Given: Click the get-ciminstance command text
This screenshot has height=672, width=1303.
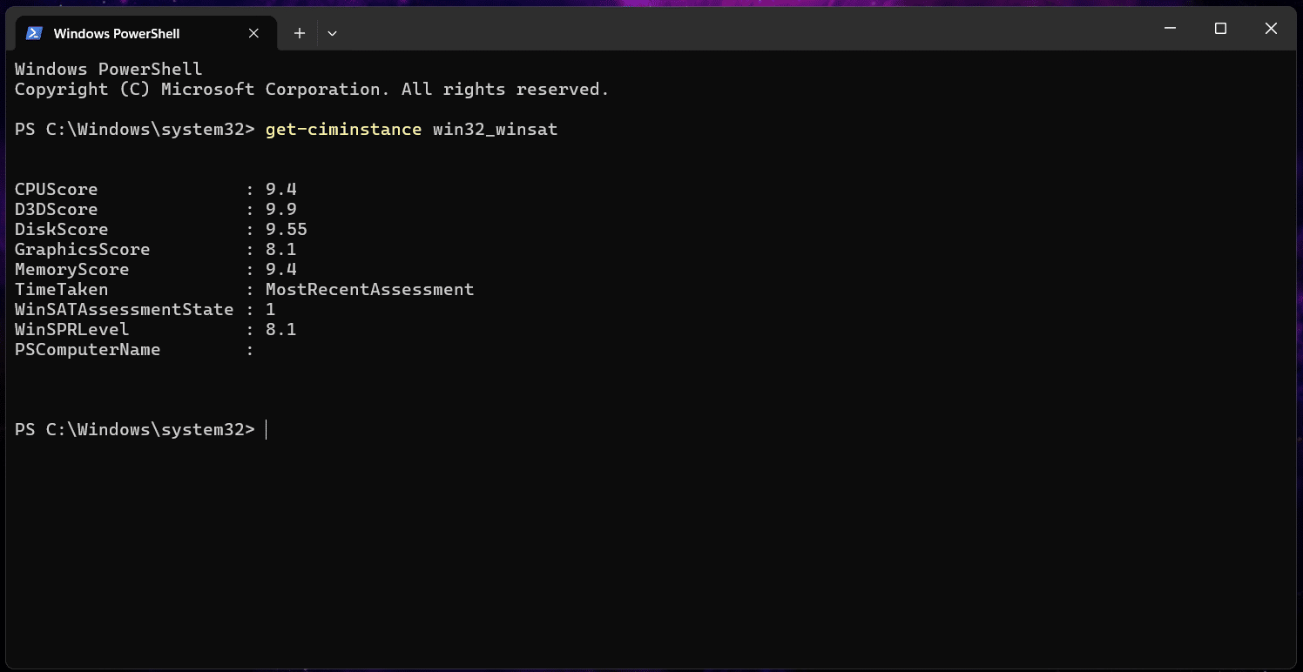Looking at the screenshot, I should [344, 130].
